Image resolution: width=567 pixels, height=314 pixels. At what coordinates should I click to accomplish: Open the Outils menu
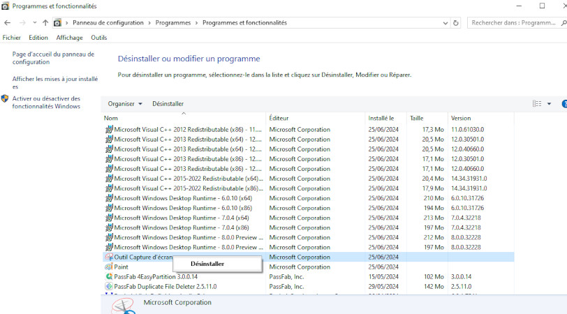click(98, 38)
